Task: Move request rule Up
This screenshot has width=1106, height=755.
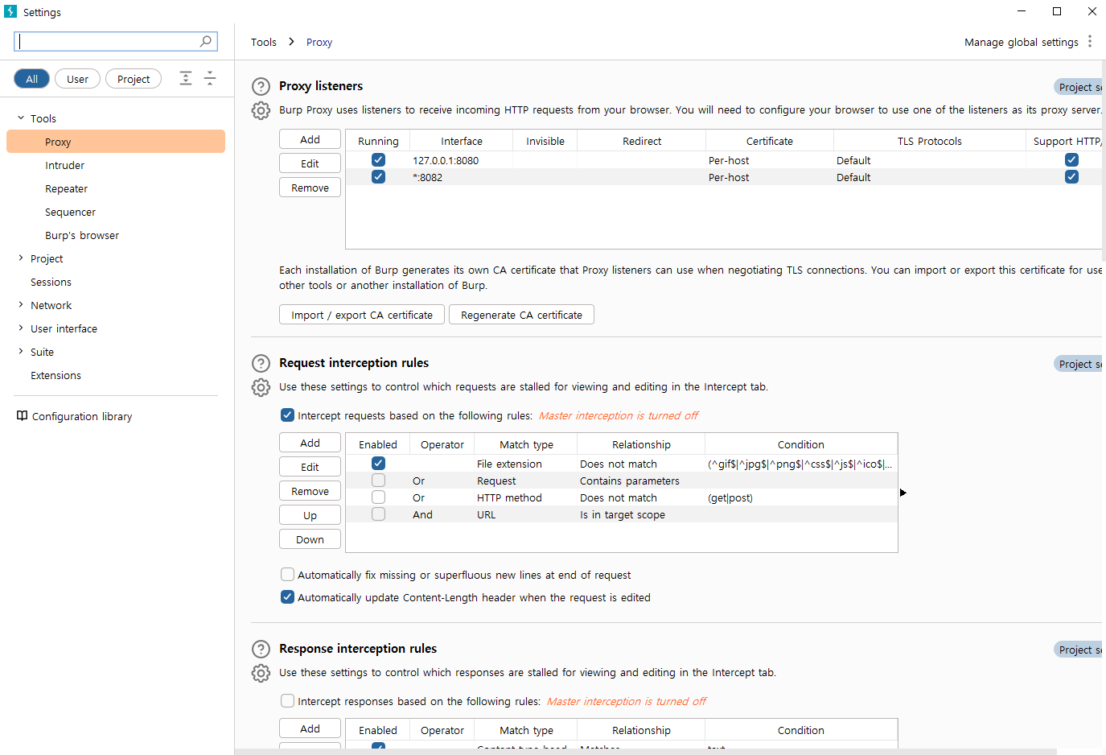Action: coord(310,515)
